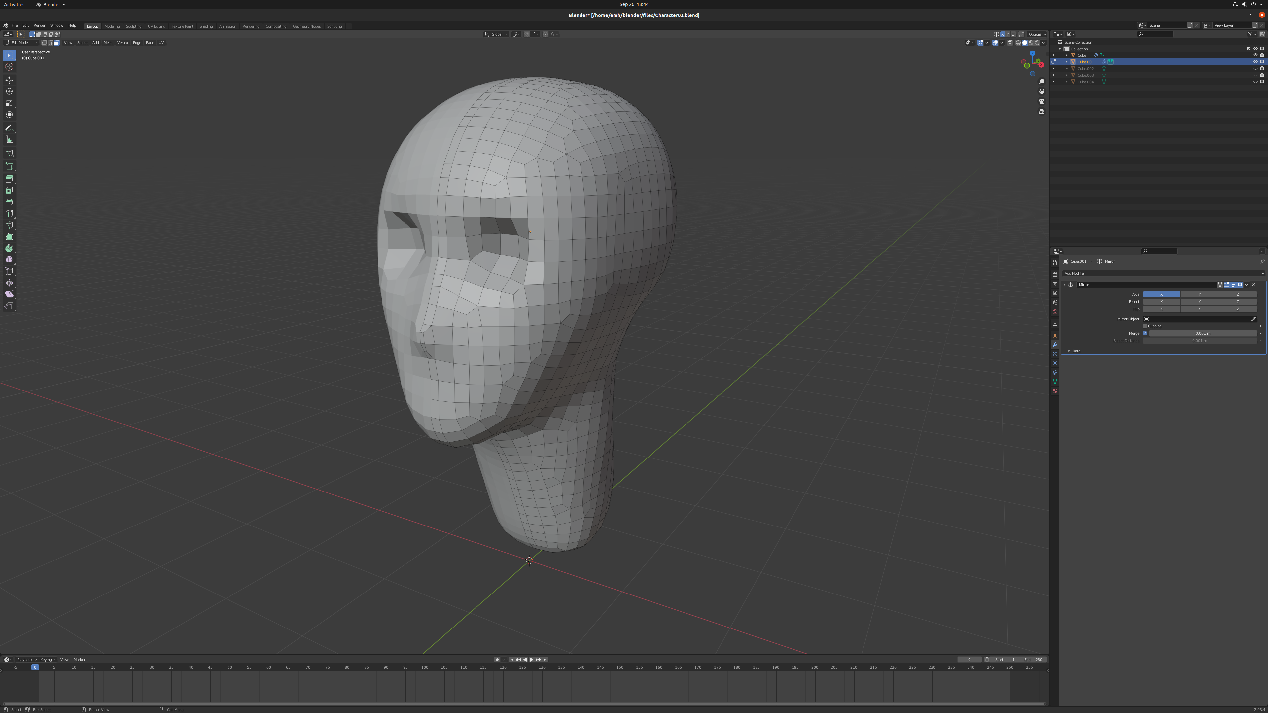Select the Bevel tool
The image size is (1268, 713).
tap(9, 202)
